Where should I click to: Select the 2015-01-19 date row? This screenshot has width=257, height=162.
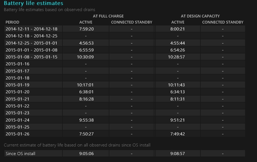pos(17,85)
